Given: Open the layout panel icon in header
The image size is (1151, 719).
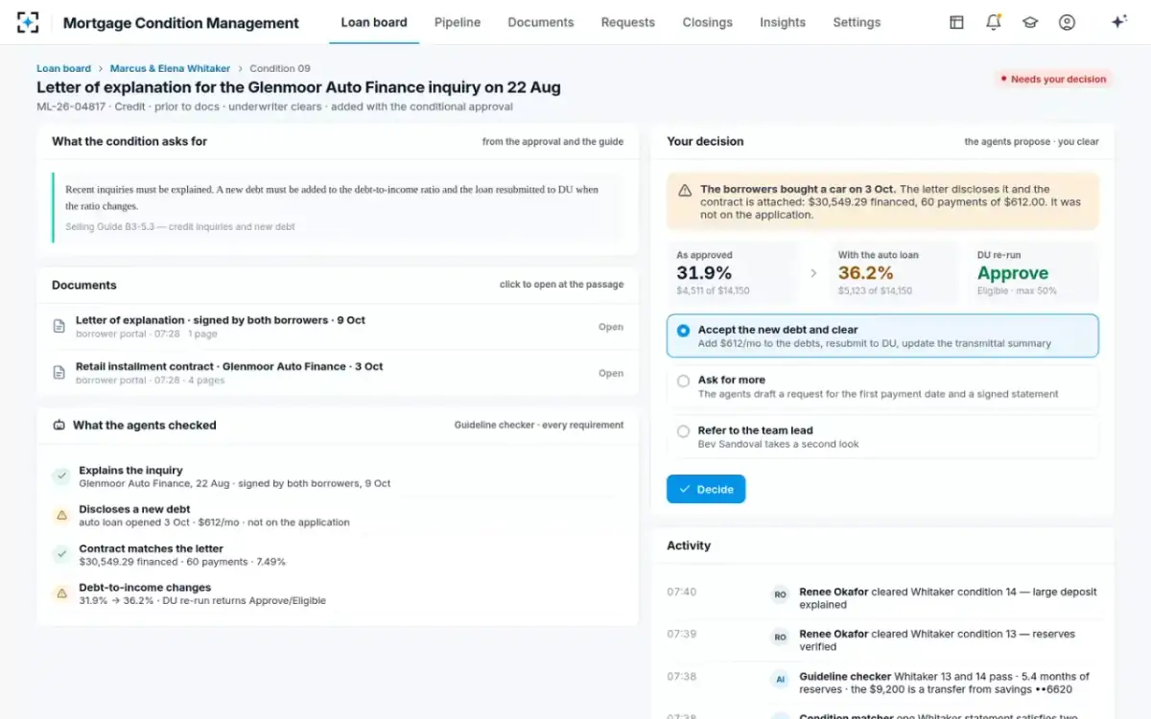Looking at the screenshot, I should click(956, 22).
